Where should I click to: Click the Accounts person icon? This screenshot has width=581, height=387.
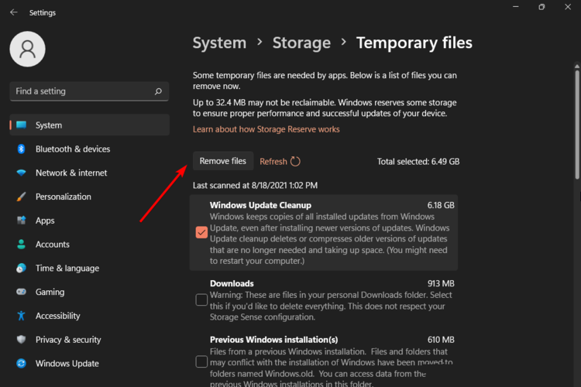coord(22,245)
